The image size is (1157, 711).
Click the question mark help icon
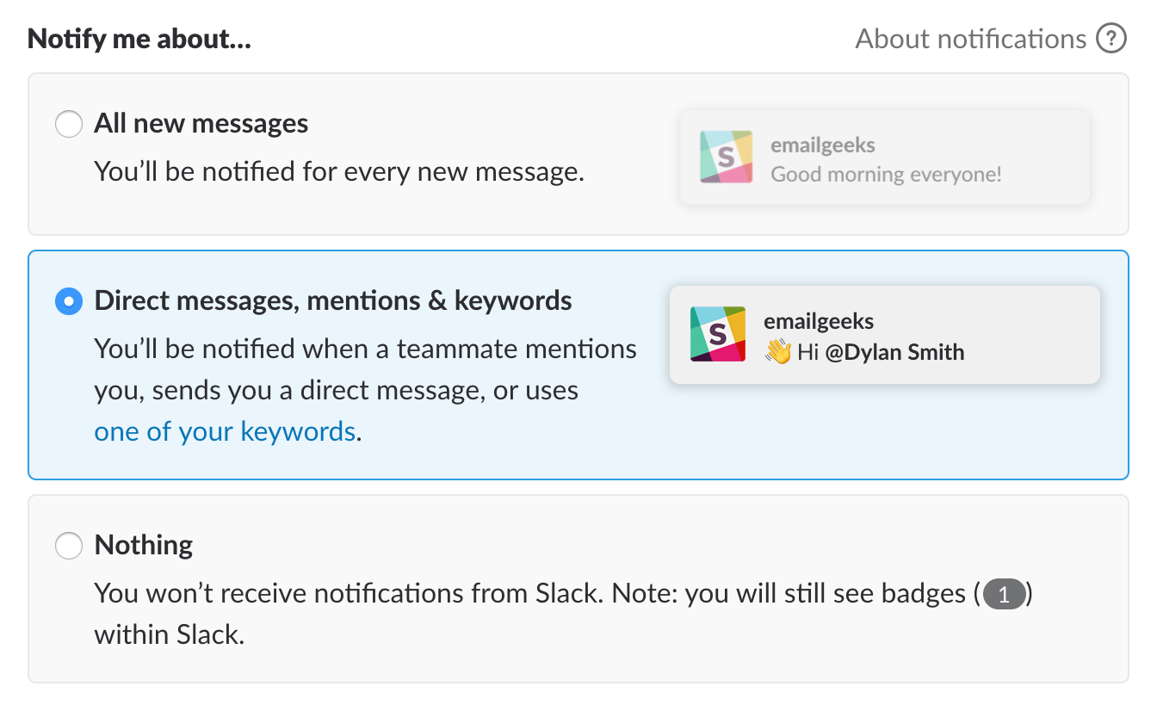[x=1111, y=39]
